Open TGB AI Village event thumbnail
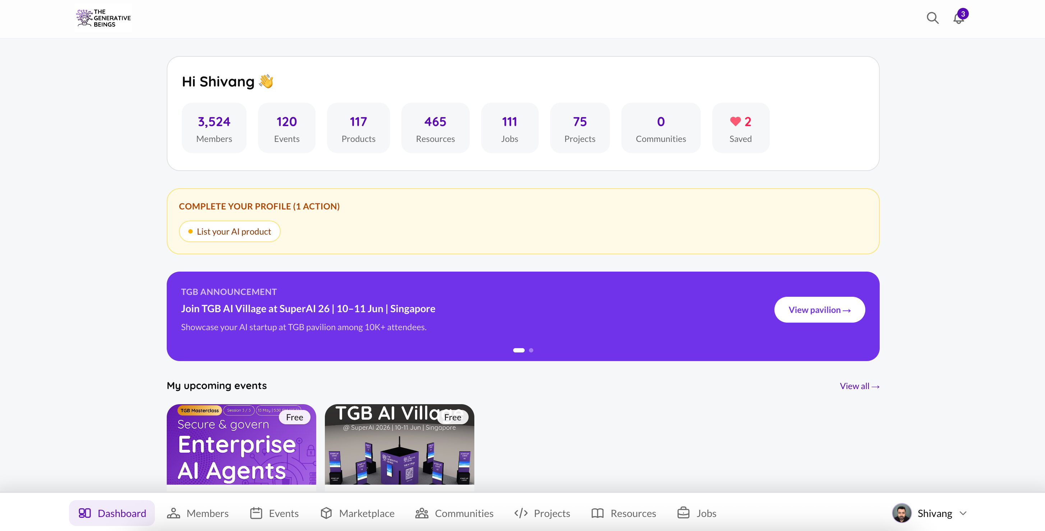The height and width of the screenshot is (531, 1045). pyautogui.click(x=399, y=444)
